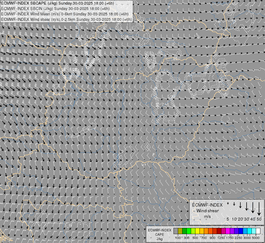Click the 100 tick label on CAPE scale
This screenshot has height=243, width=265.
[x=178, y=238]
